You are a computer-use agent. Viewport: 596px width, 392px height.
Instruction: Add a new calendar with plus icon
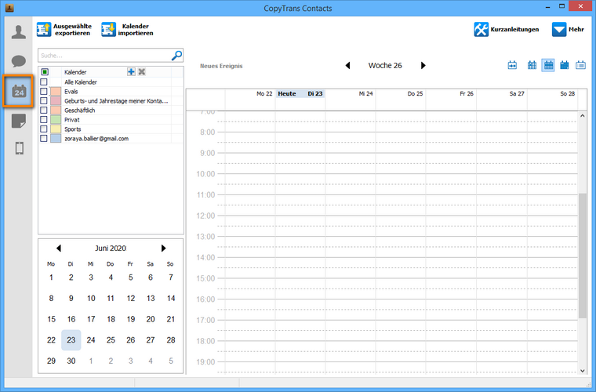[x=131, y=72]
